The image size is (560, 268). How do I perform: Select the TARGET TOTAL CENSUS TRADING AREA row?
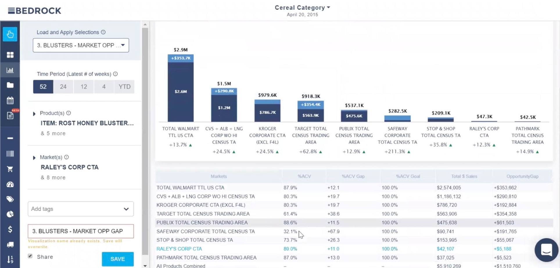[x=354, y=214]
